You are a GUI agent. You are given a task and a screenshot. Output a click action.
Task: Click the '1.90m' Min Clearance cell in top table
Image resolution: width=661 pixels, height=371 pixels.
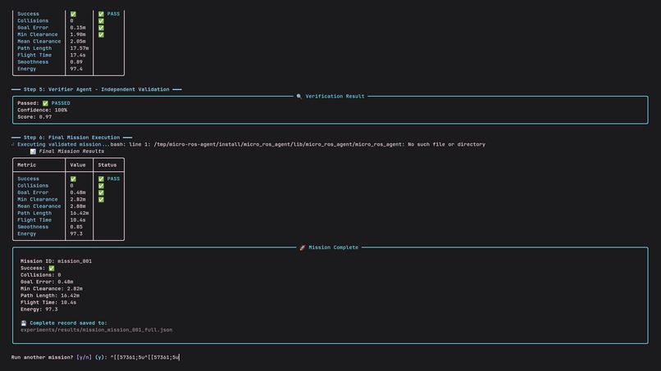(x=78, y=34)
